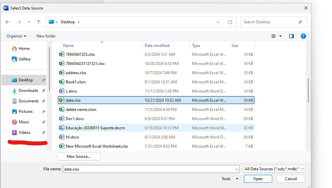Click the New Source... button
This screenshot has width=332, height=188.
pos(79,157)
